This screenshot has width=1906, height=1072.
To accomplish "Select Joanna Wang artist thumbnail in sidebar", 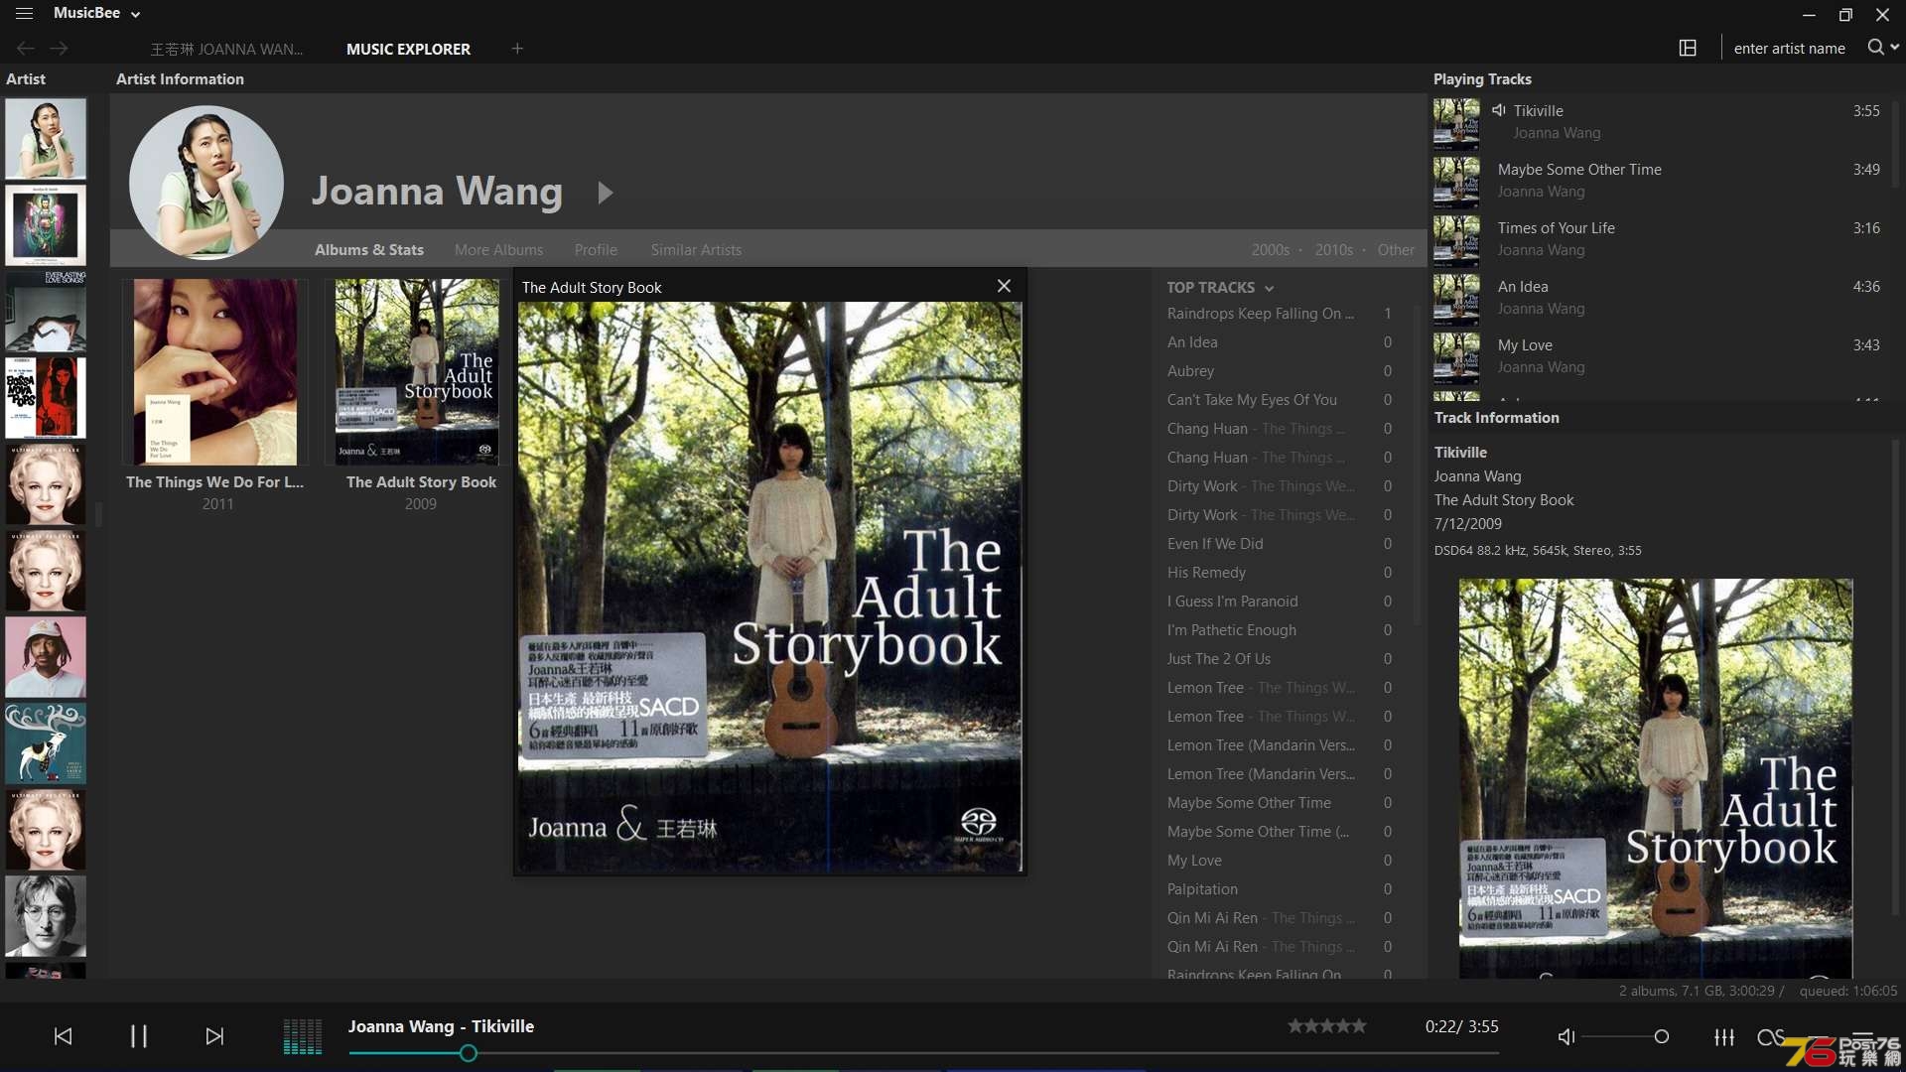I will [46, 138].
